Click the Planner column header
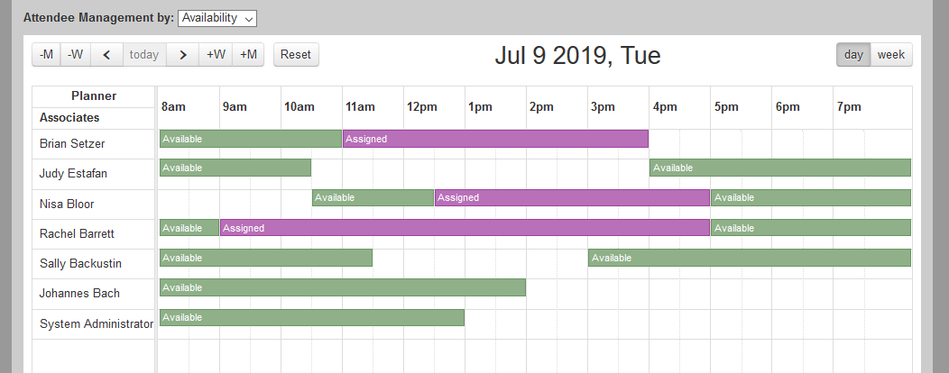Screen dimensions: 949x373 point(94,96)
